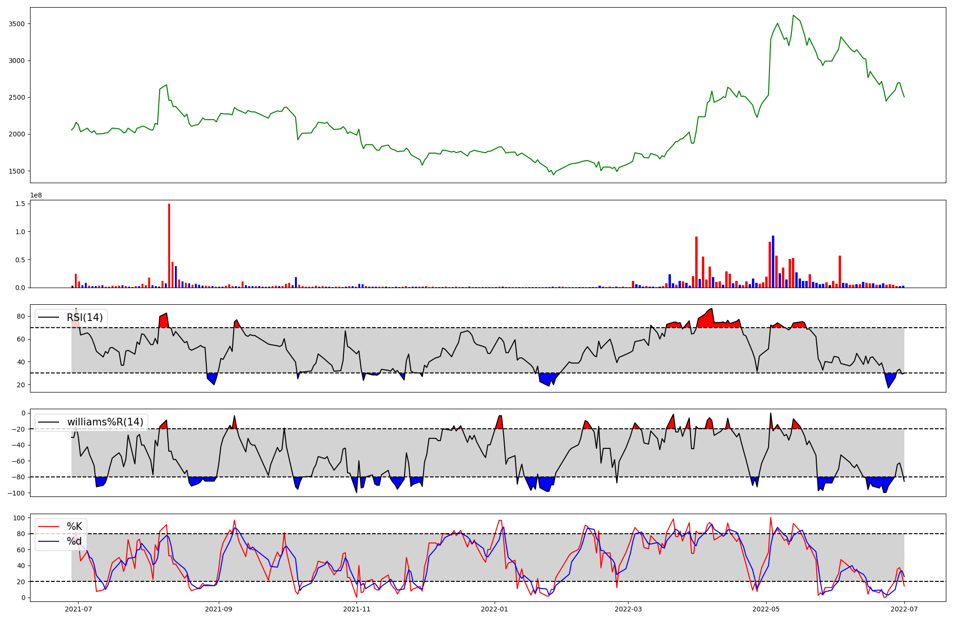Image resolution: width=953 pixels, height=620 pixels.
Task: Click the 2021-07 date tick label
Action: point(78,609)
